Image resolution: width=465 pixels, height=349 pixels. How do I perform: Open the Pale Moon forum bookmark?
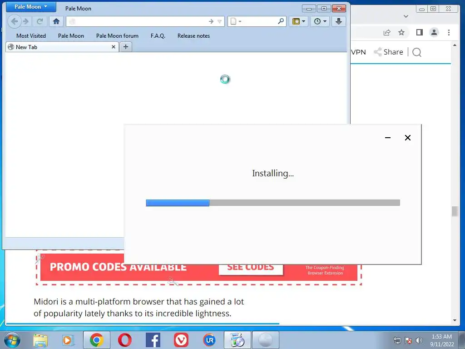117,35
